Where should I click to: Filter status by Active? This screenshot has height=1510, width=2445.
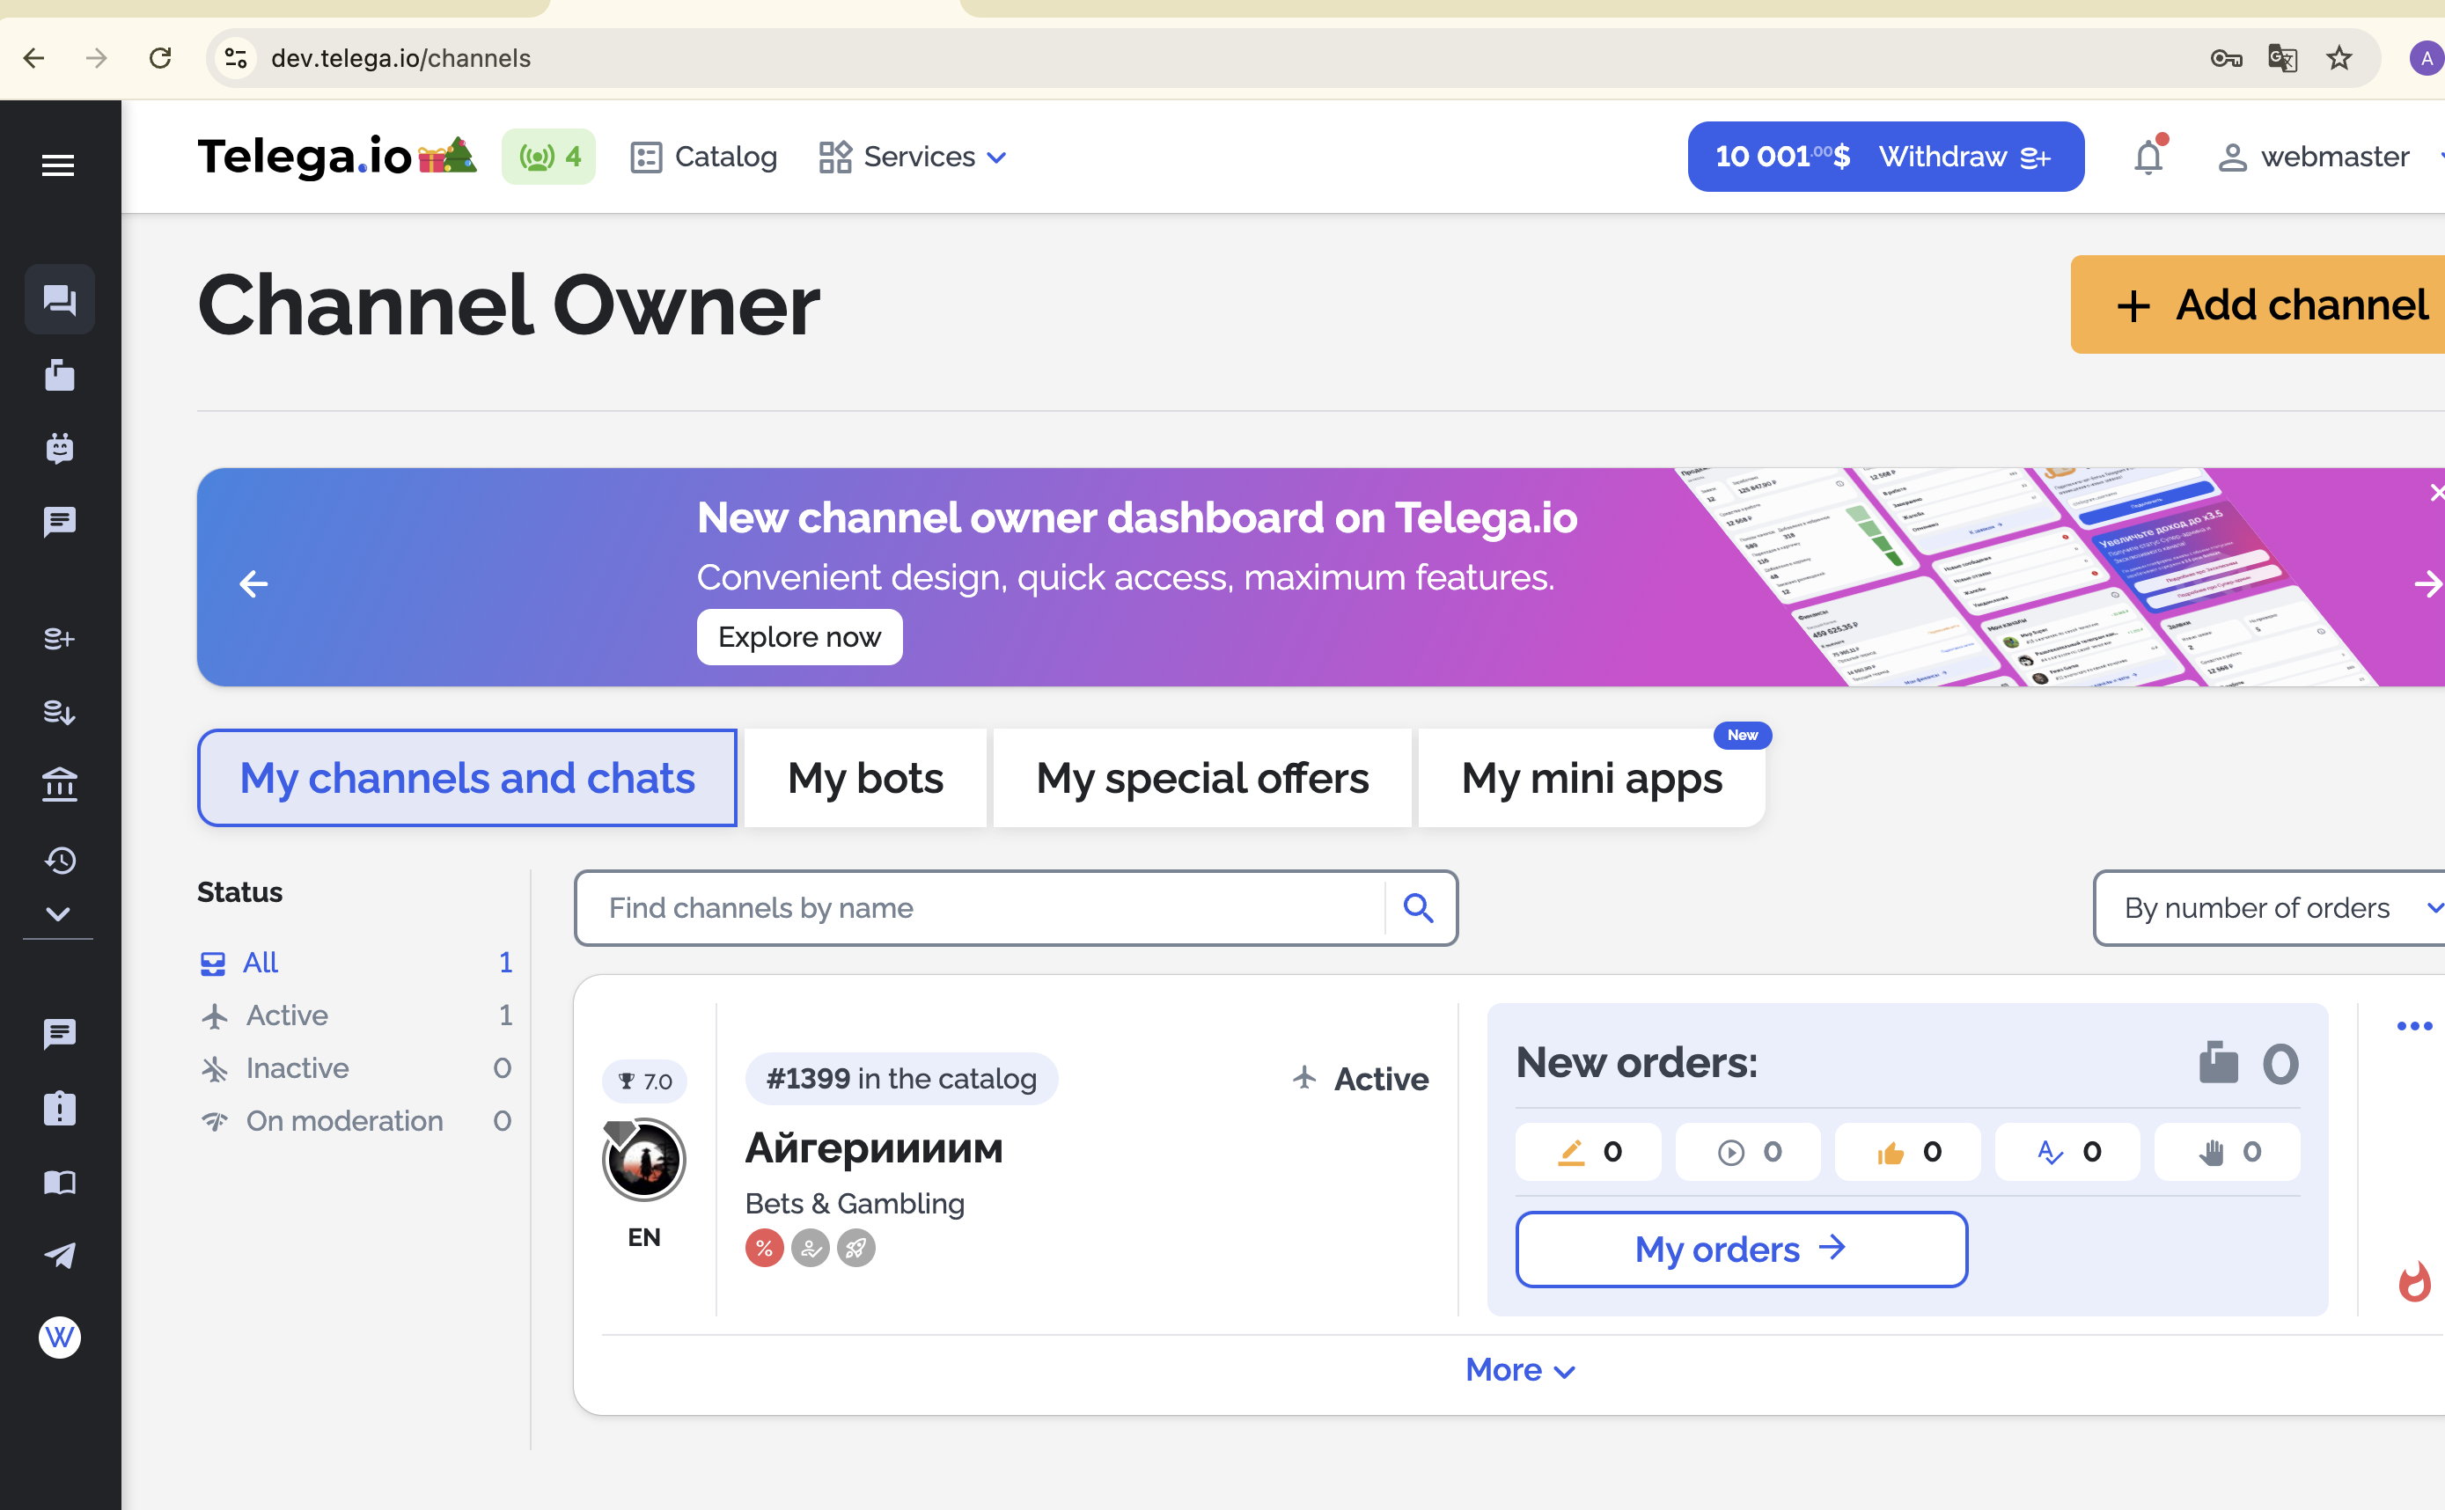pyautogui.click(x=355, y=1015)
